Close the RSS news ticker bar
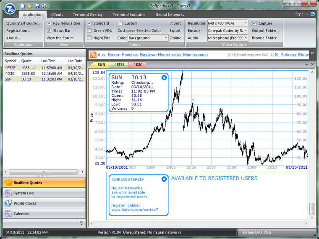319x239 pixels. pyautogui.click(x=312, y=53)
